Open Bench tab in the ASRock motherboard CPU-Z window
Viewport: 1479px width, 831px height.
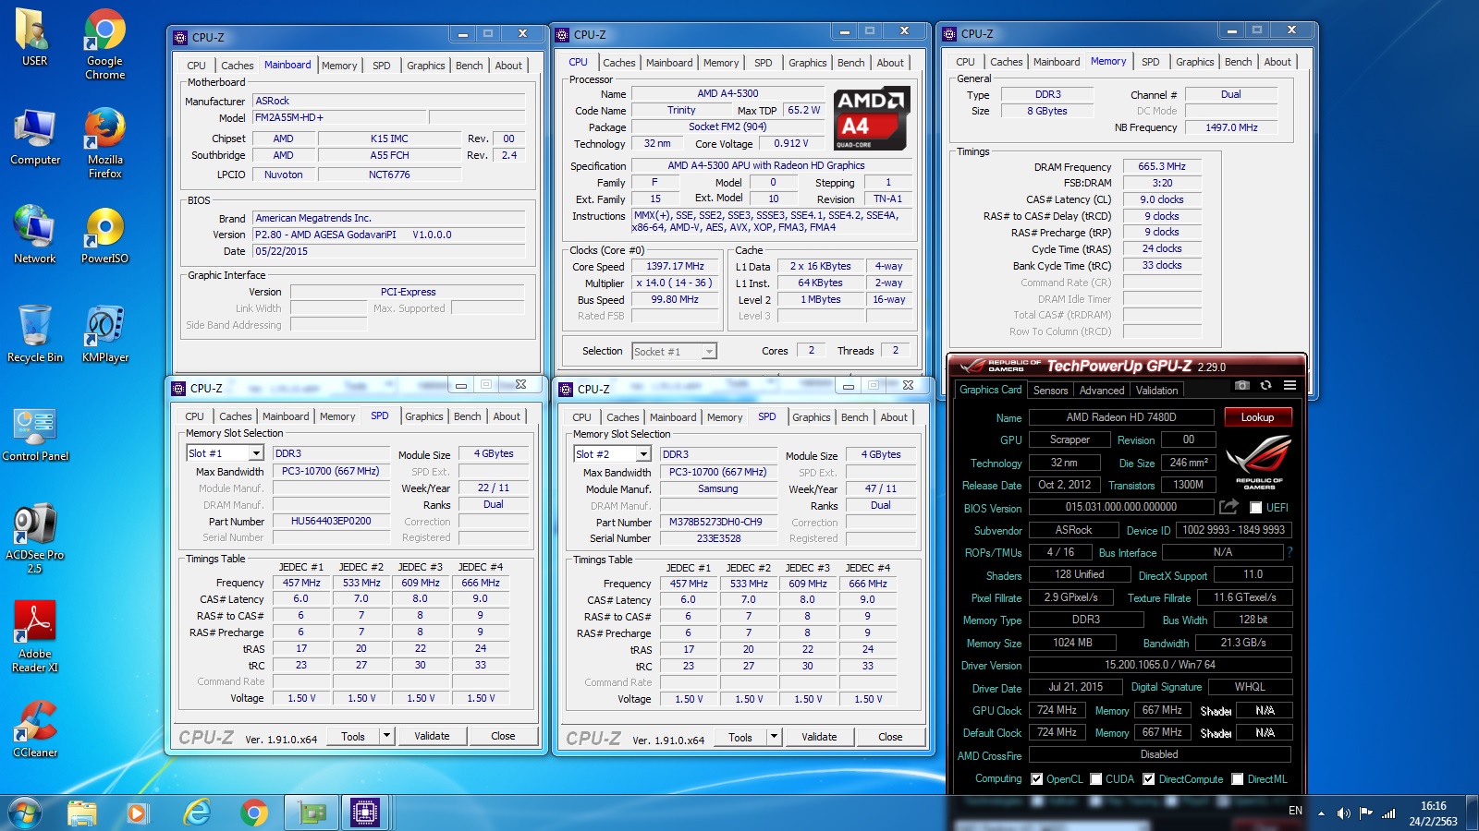tap(469, 66)
